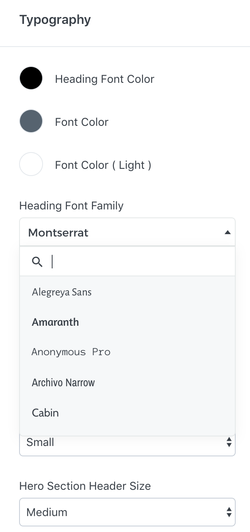Open the gray Font Color swatch

31,121
